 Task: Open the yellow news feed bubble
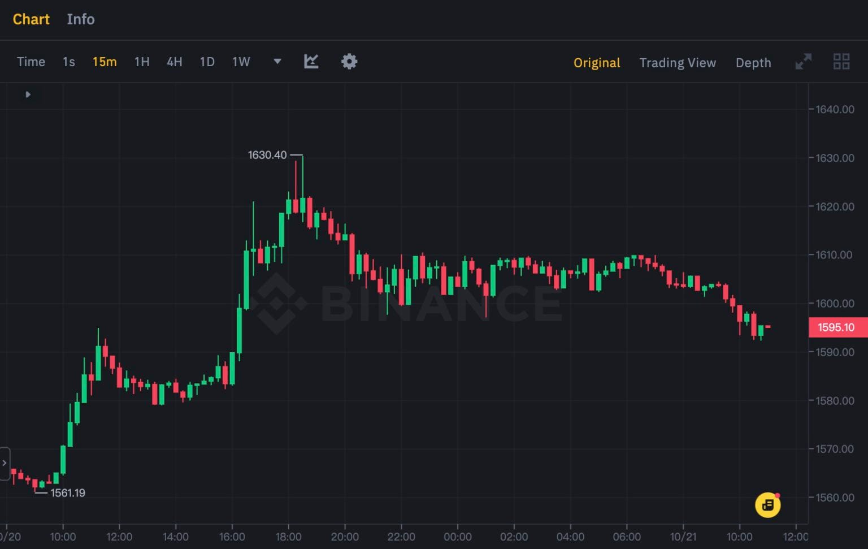[x=767, y=505]
